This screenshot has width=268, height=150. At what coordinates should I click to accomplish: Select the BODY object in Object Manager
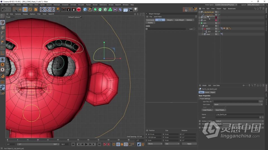coord(208,29)
